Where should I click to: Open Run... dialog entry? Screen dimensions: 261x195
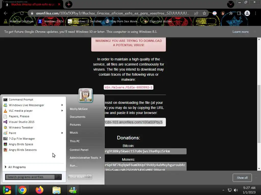click(73, 166)
